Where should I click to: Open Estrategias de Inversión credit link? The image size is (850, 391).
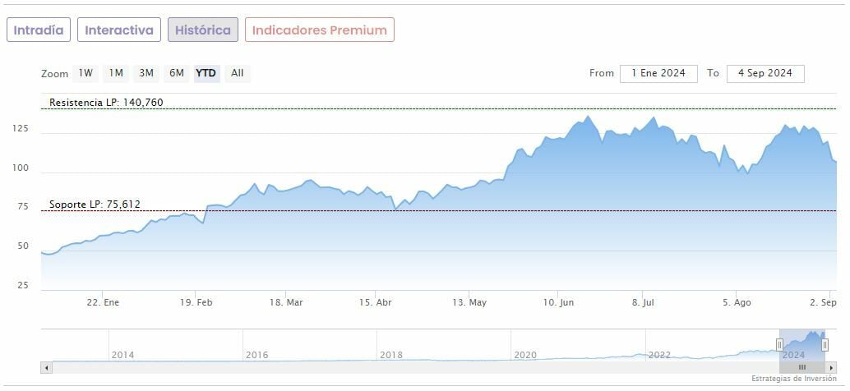pos(794,379)
